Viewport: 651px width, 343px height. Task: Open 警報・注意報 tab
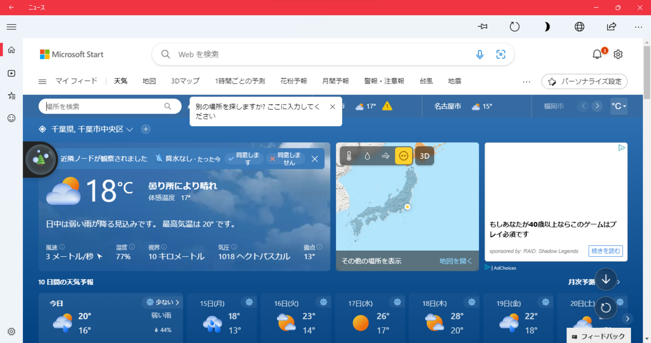pos(384,81)
